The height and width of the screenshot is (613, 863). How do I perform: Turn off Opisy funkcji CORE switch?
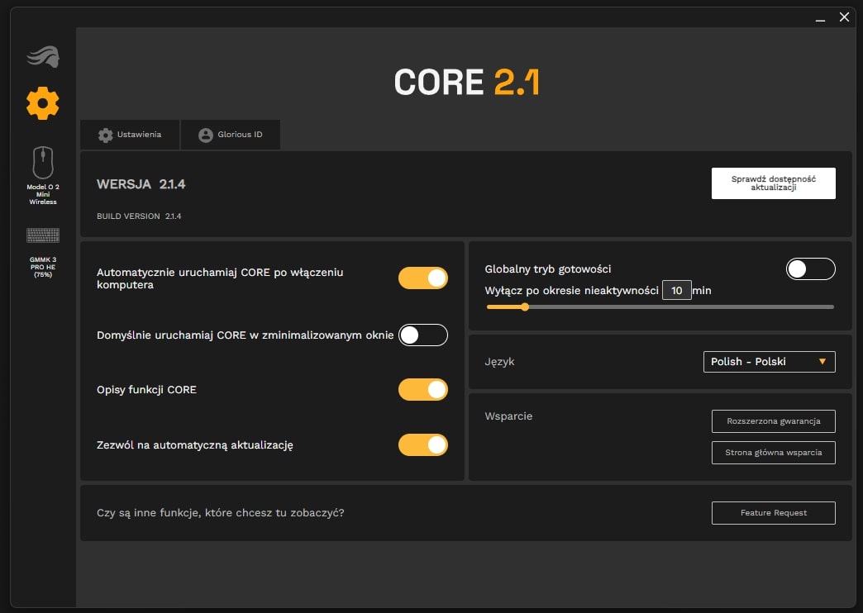[422, 390]
